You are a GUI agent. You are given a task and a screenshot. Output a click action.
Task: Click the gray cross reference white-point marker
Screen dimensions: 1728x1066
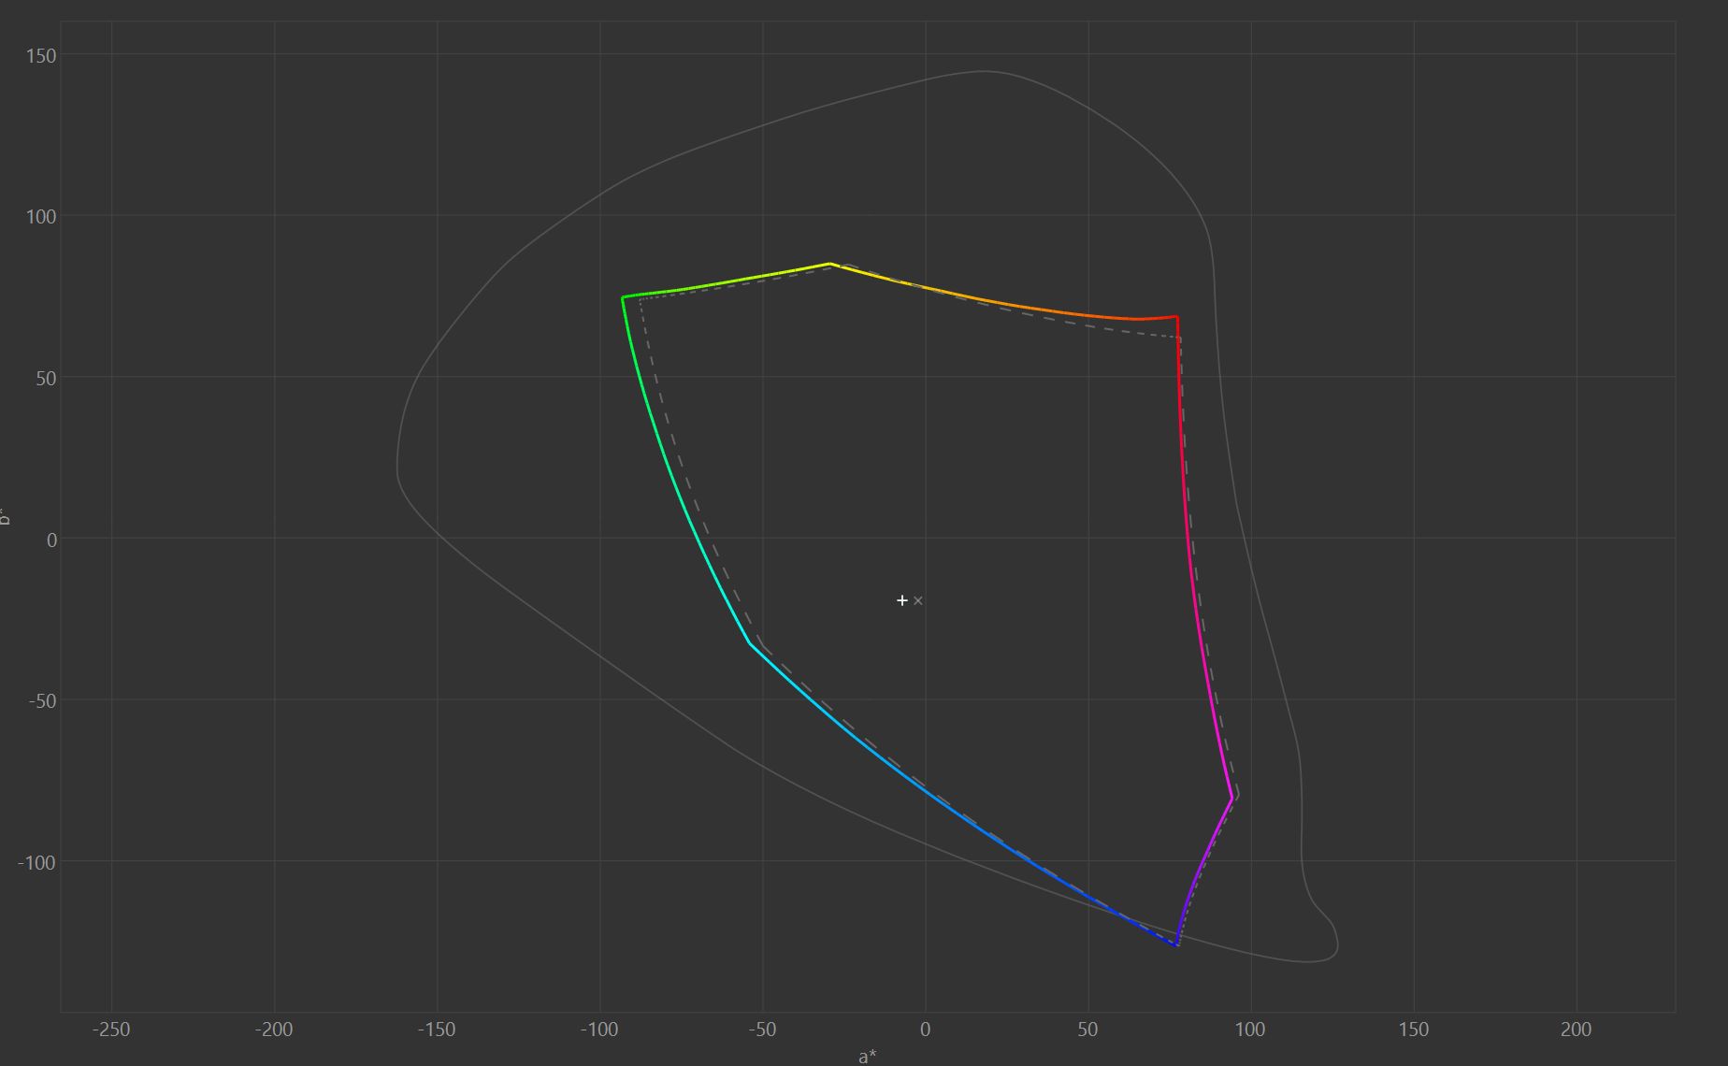tap(918, 600)
